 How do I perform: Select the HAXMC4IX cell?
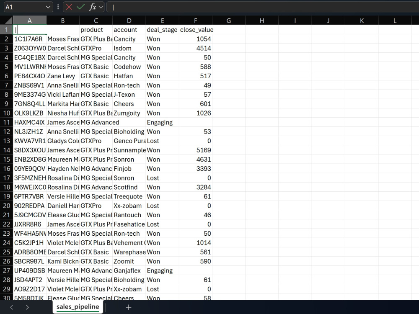[30, 122]
